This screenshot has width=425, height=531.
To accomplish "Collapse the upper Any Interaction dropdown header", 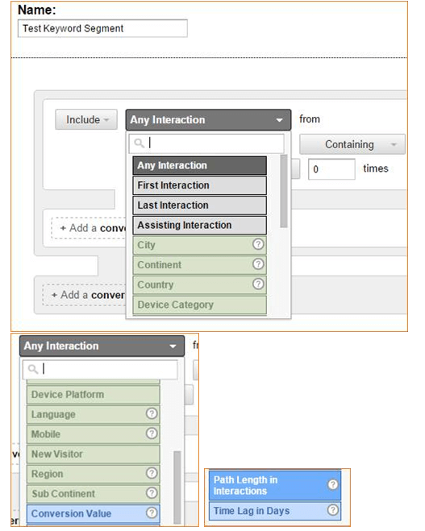I will point(208,120).
